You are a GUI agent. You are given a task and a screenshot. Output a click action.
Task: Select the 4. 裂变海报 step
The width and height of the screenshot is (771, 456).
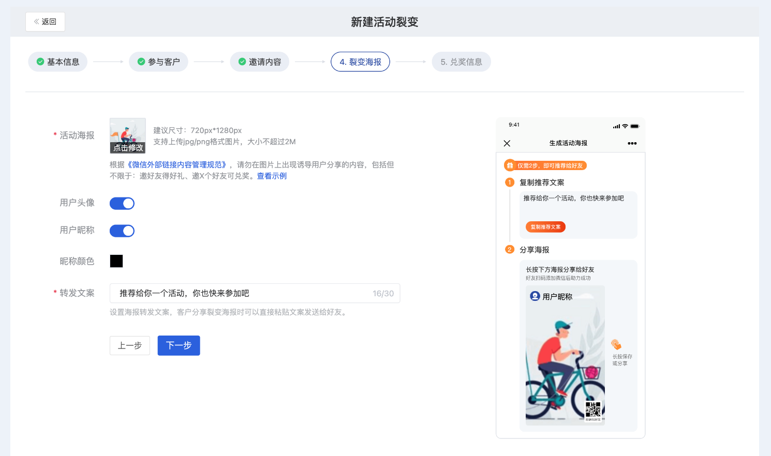pos(360,62)
